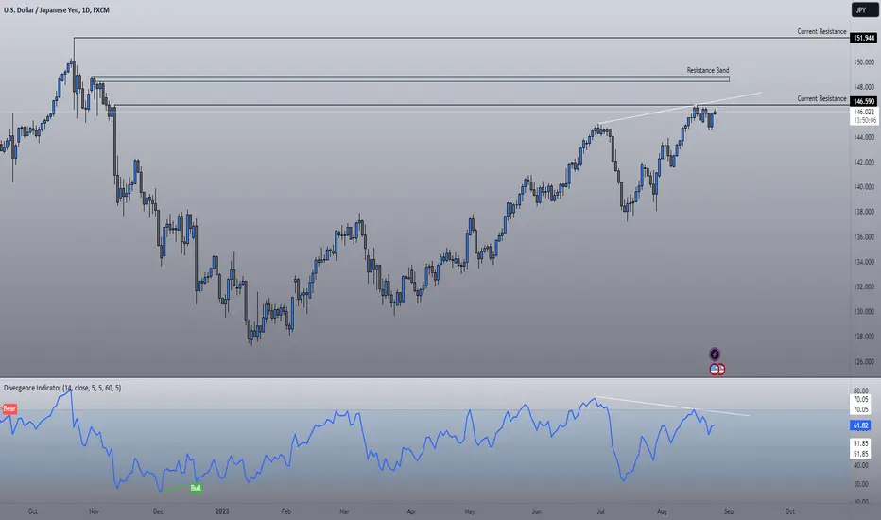Click the red Bear divergence label
This screenshot has height=520, width=881.
click(x=9, y=408)
